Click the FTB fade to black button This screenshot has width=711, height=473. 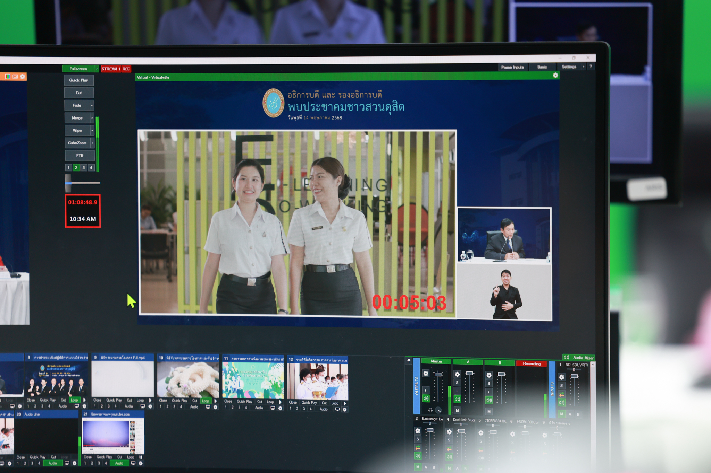click(80, 155)
